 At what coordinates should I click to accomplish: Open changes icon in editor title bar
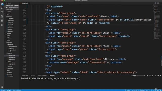click(x=155, y=3)
